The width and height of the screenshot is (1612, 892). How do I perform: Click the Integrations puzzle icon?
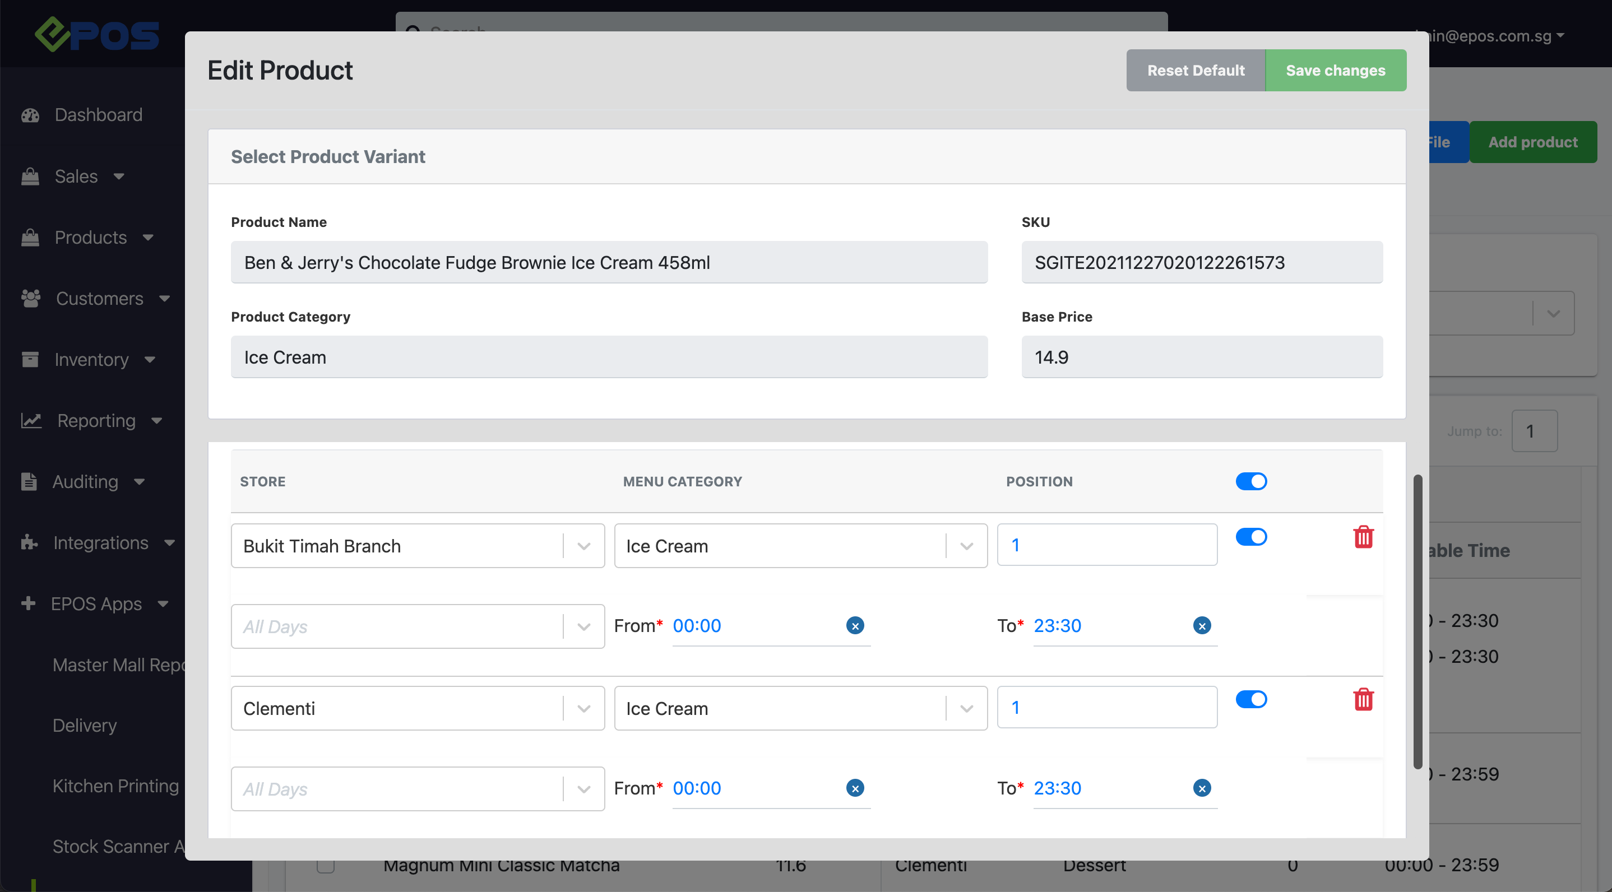tap(29, 542)
